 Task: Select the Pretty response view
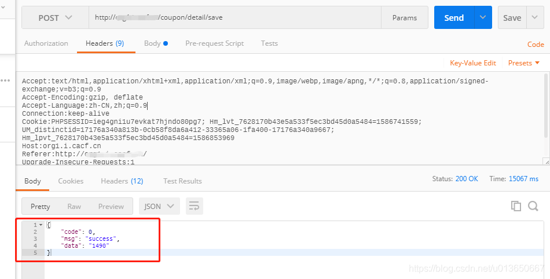(x=40, y=207)
